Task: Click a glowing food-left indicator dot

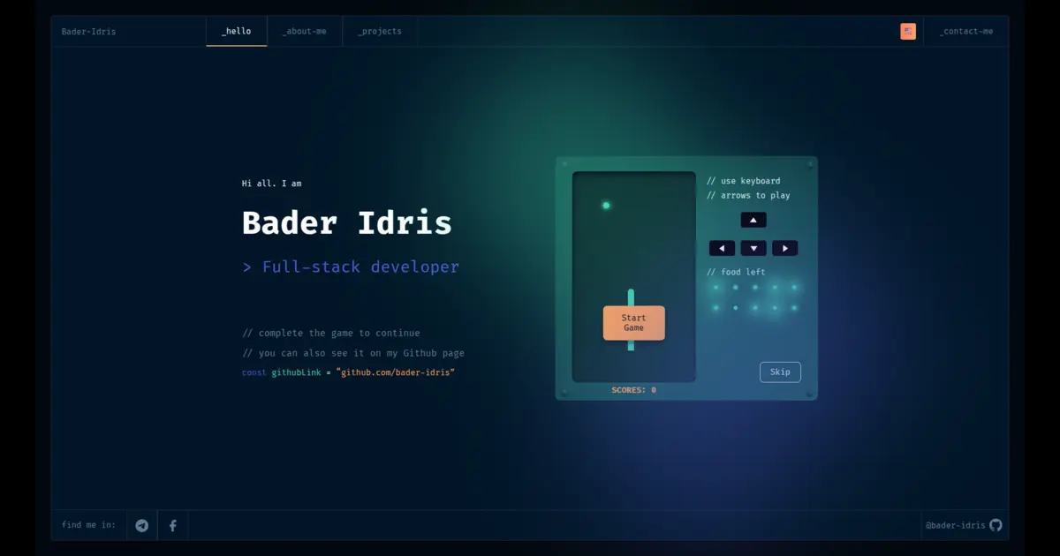Action: coord(715,287)
